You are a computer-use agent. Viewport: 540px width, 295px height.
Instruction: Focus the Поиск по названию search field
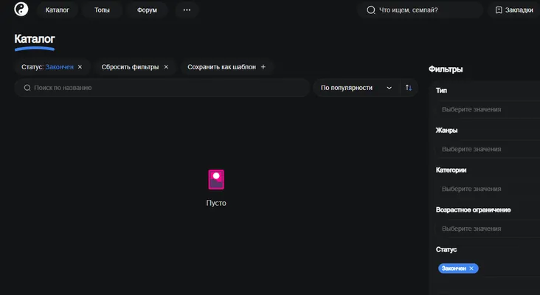tap(162, 88)
